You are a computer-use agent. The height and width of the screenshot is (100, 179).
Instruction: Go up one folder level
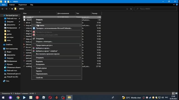pyautogui.click(x=12, y=9)
